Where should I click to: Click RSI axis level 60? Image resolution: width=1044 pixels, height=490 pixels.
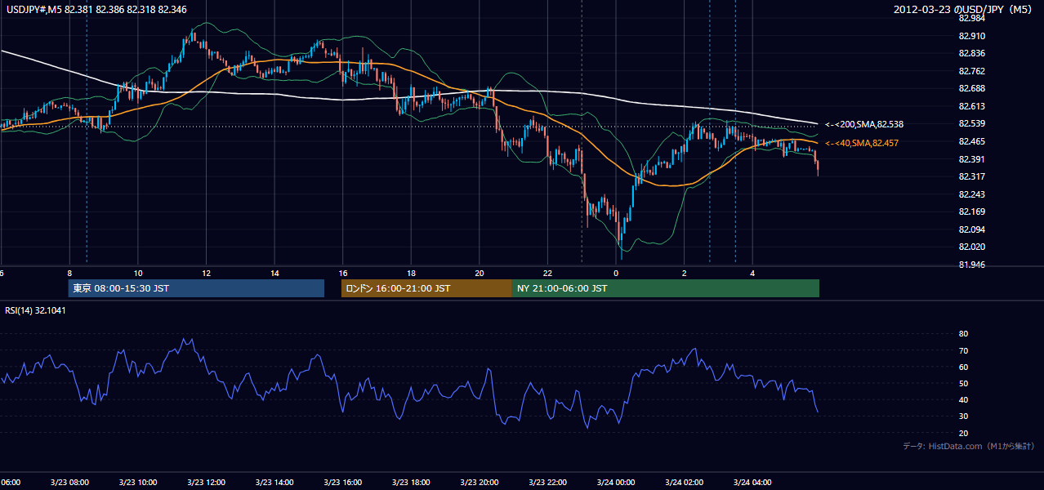click(963, 367)
